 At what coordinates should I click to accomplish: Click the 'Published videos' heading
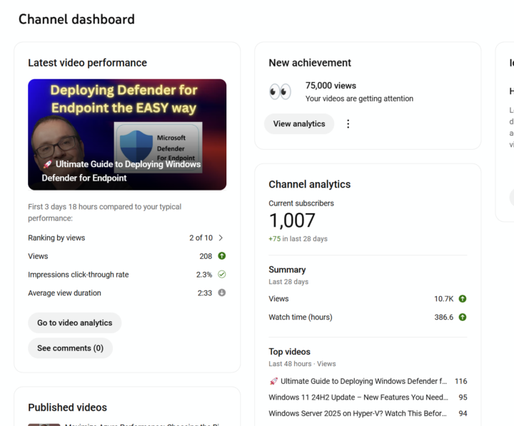68,407
